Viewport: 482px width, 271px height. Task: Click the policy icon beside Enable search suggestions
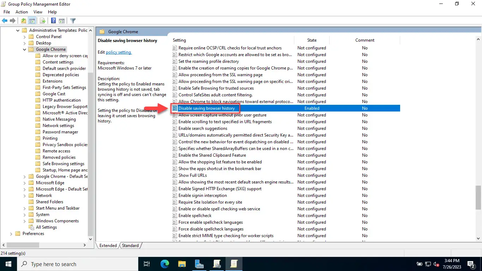point(175,128)
